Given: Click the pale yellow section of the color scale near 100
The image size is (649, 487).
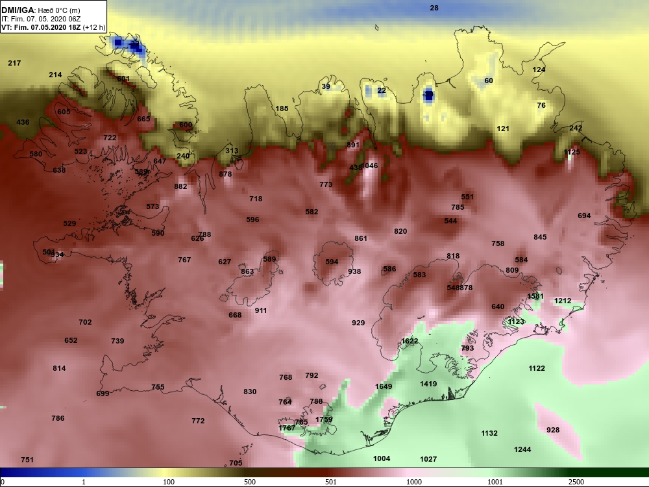Looking at the screenshot, I should tap(165, 473).
